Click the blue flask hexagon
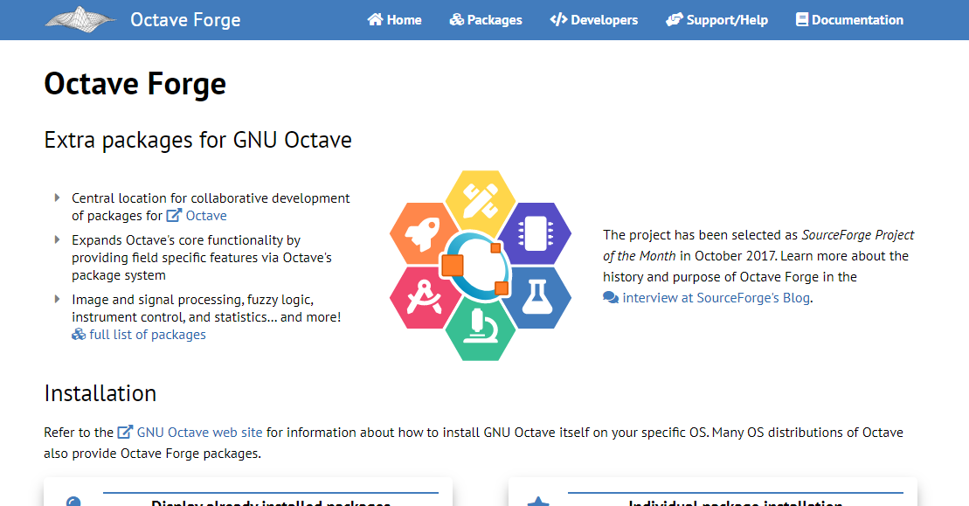Screen dimensions: 969x506 536,297
